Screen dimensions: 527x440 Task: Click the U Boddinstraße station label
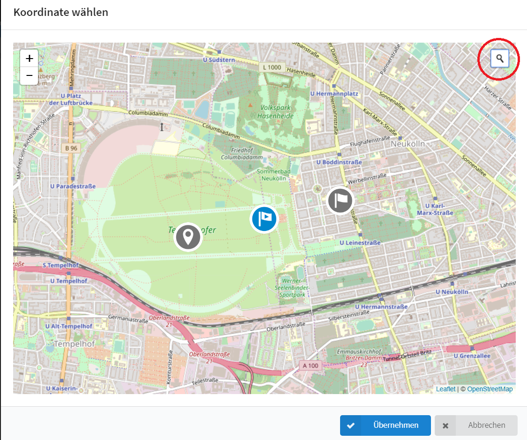coord(339,162)
